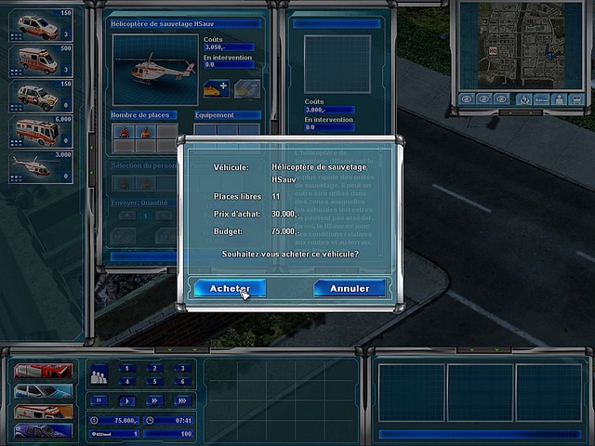Switch to minimap camera view 3
Image resolution: width=595 pixels, height=446 pixels.
(501, 99)
